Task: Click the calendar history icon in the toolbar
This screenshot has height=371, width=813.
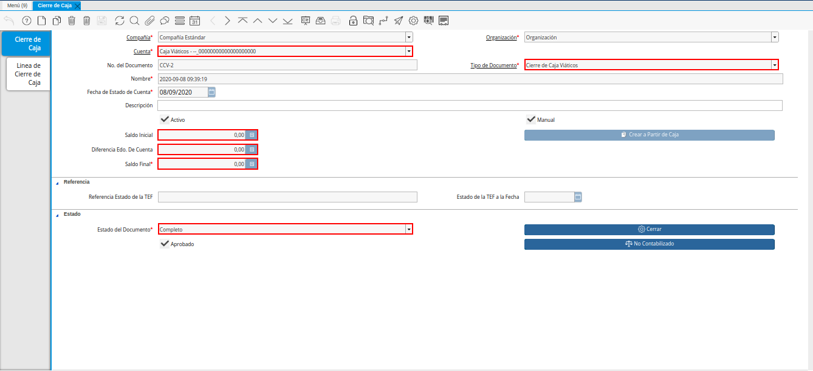Action: 194,21
